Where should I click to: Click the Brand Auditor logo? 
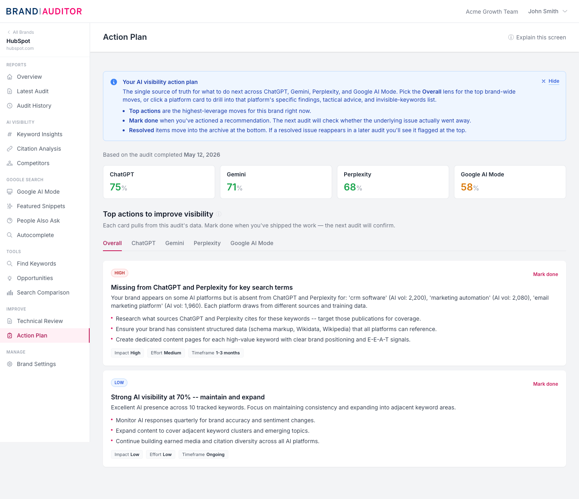tap(44, 11)
